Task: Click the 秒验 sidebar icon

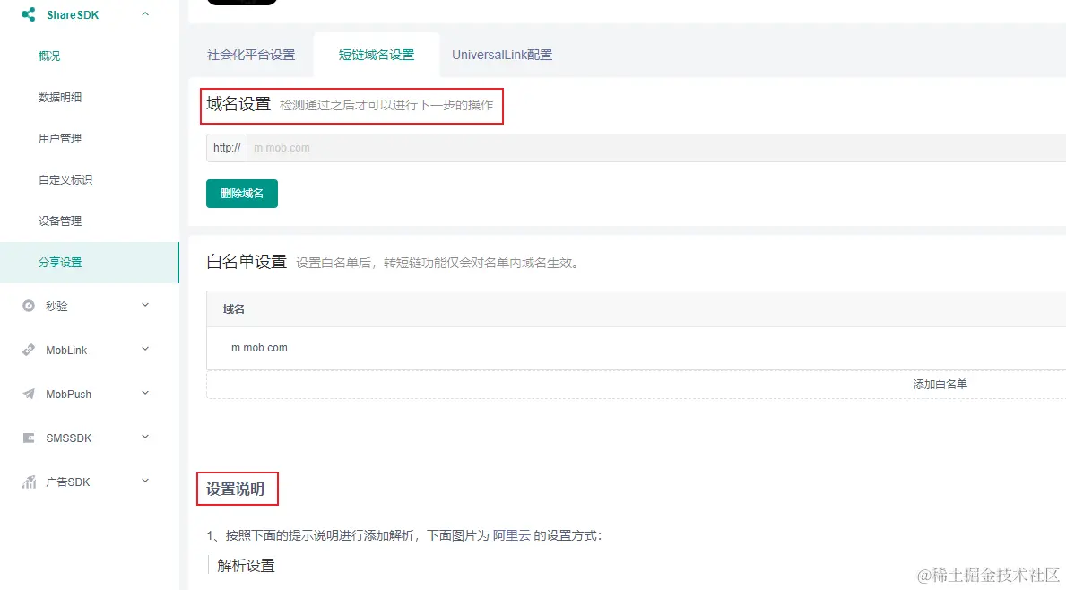Action: tap(29, 306)
